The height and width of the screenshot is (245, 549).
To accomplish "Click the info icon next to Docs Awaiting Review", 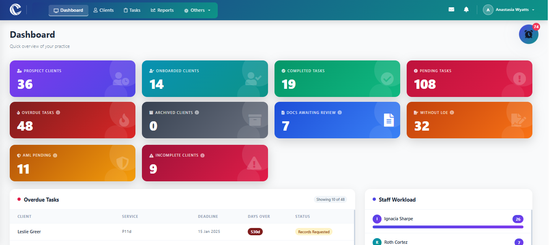I will point(340,112).
